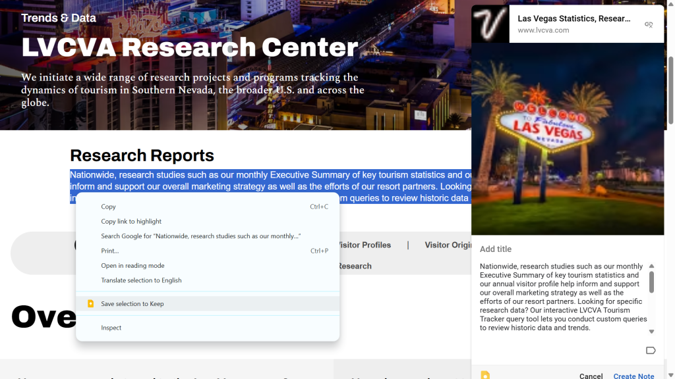Click the Las Vegas sign photo thumbnail
This screenshot has height=379, width=675.
(x=567, y=141)
